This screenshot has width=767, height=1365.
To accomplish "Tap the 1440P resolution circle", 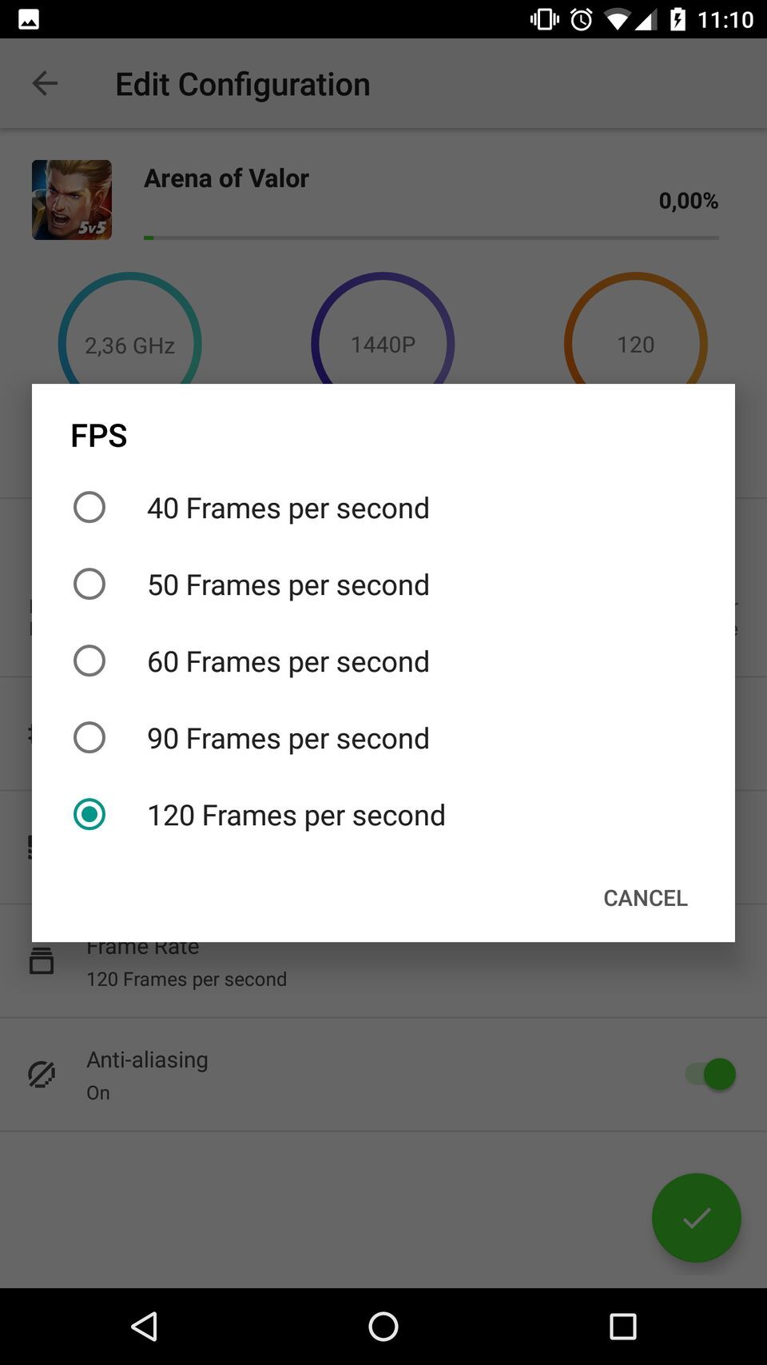I will tap(383, 344).
